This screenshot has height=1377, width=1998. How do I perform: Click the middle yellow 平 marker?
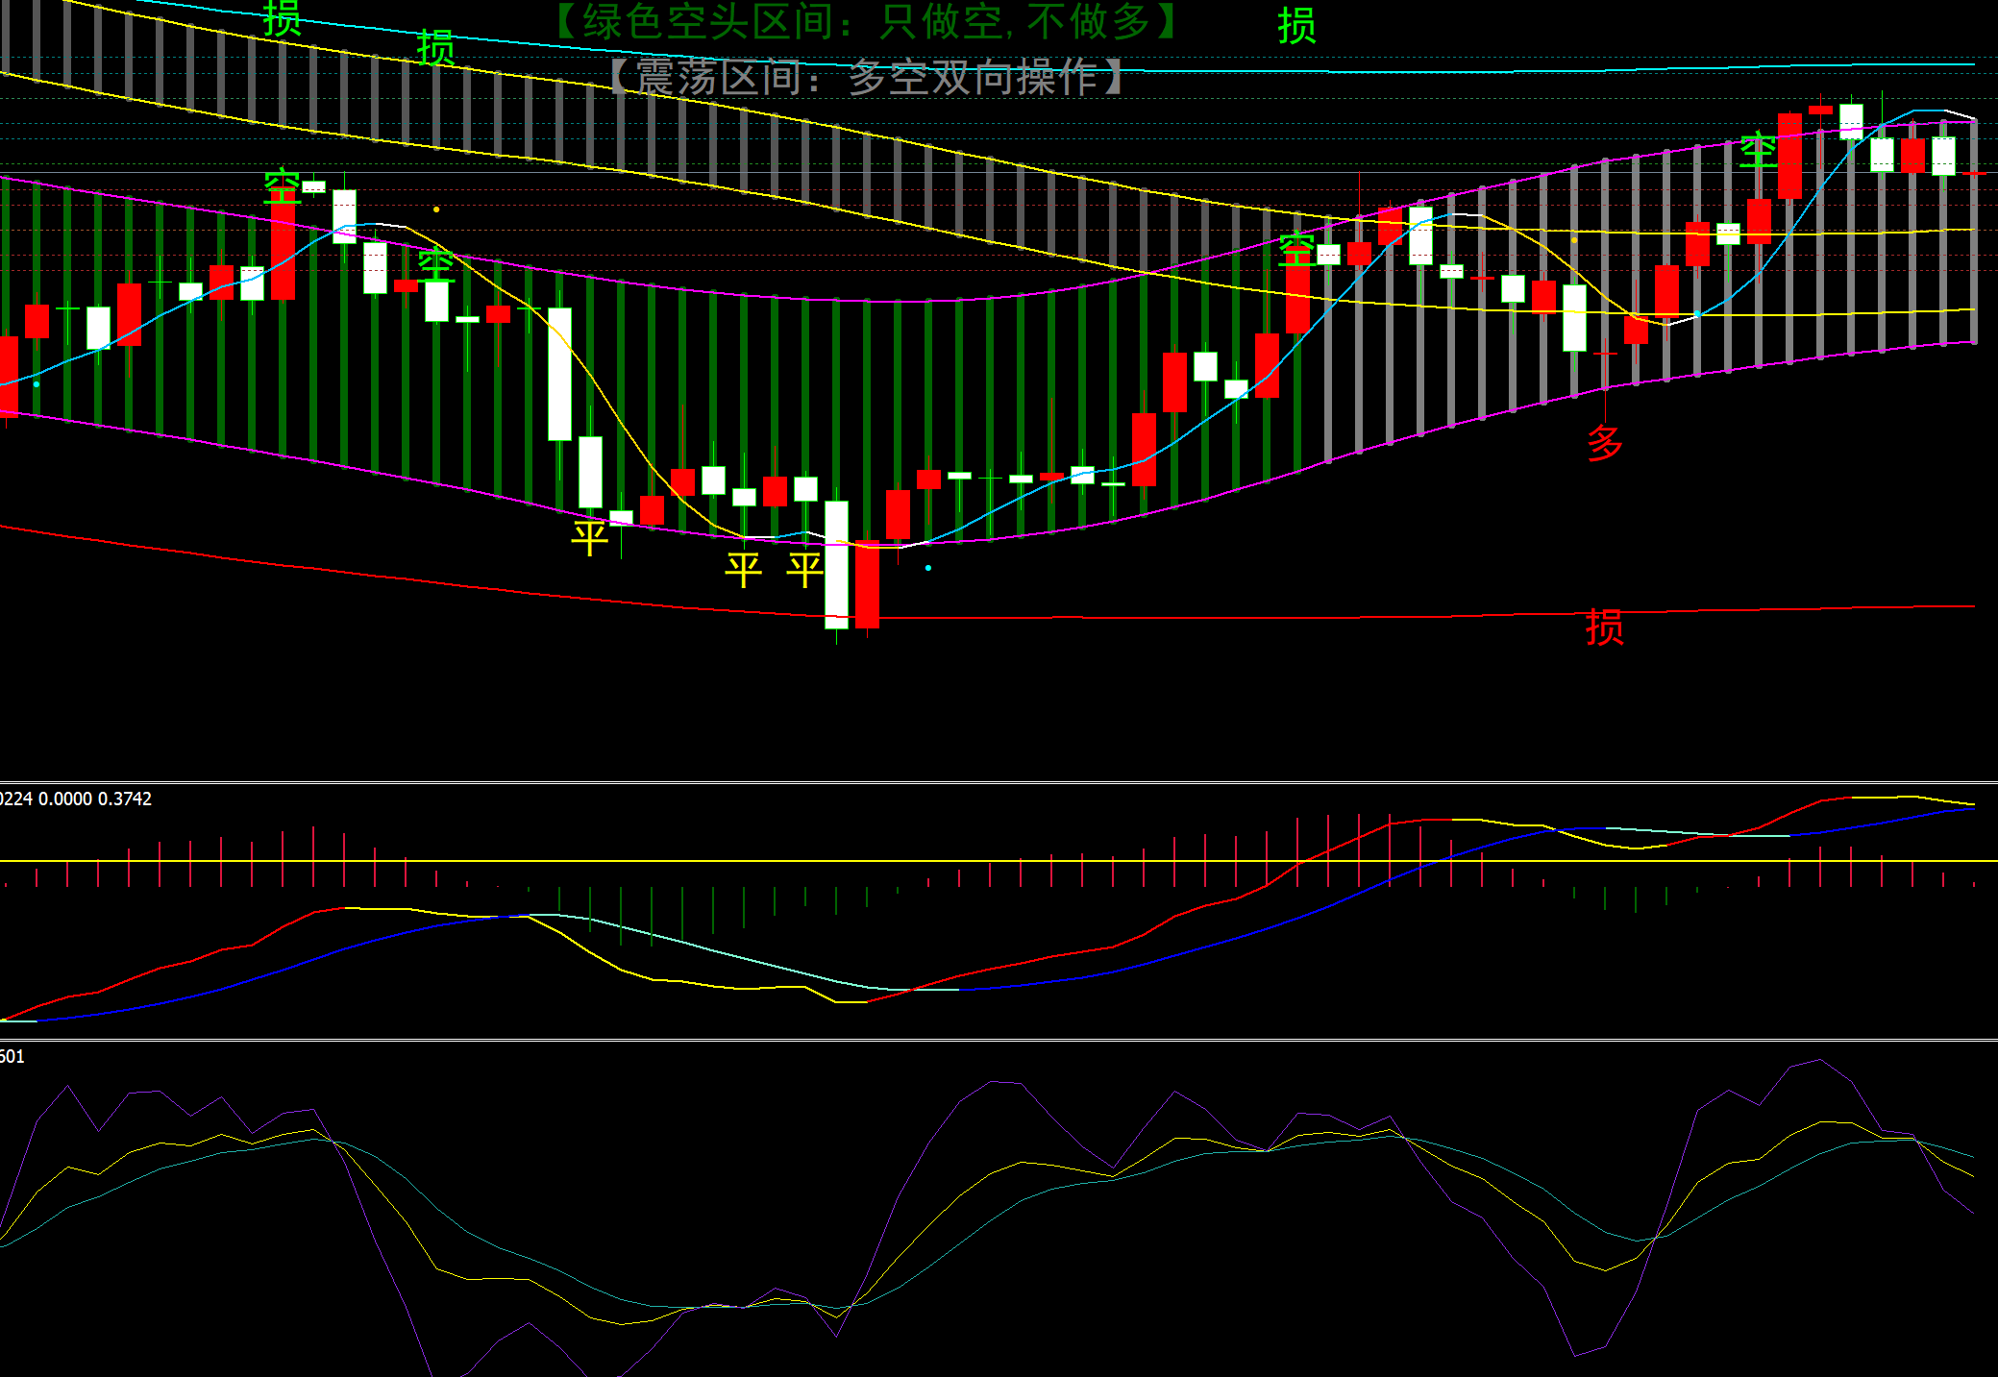(743, 569)
